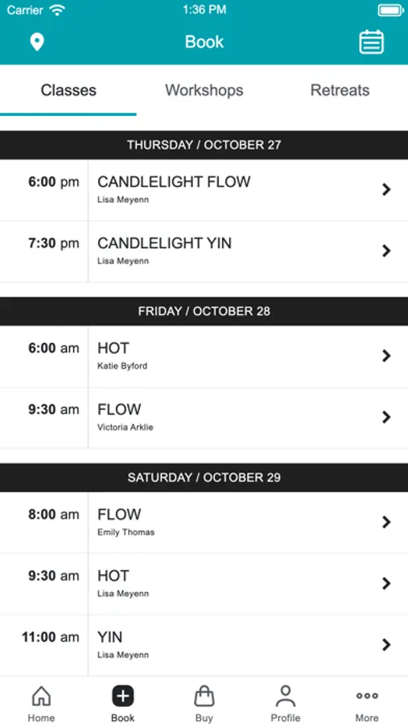Select the Book plus icon
408x725 pixels.
(123, 696)
